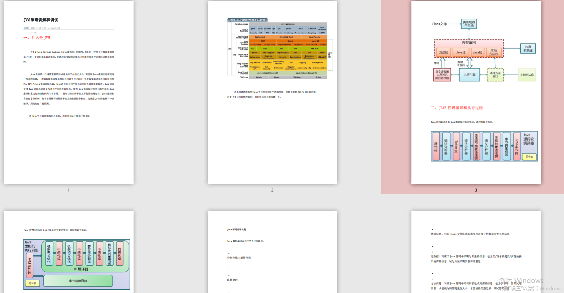Image resolution: width=564 pixels, height=293 pixels.
Task: Click the 本地方法栈 box
Action: coord(494,52)
